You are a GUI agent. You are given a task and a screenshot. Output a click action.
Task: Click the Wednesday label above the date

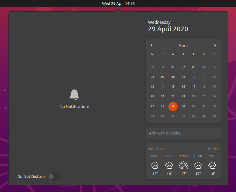(159, 22)
